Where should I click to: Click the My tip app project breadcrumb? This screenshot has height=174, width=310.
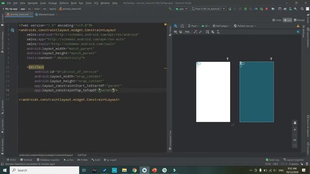[x=10, y=9]
